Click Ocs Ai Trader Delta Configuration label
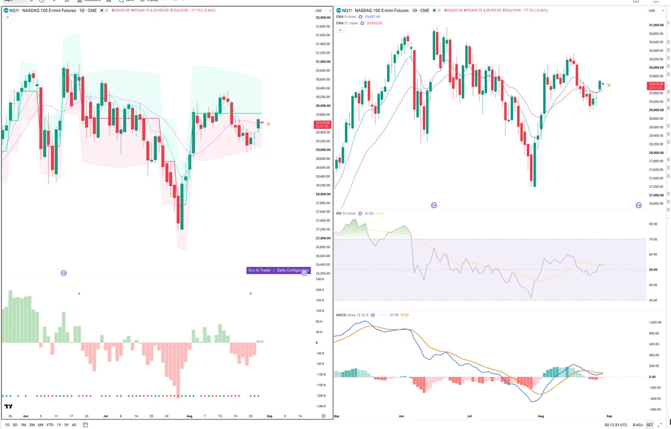 (277, 270)
